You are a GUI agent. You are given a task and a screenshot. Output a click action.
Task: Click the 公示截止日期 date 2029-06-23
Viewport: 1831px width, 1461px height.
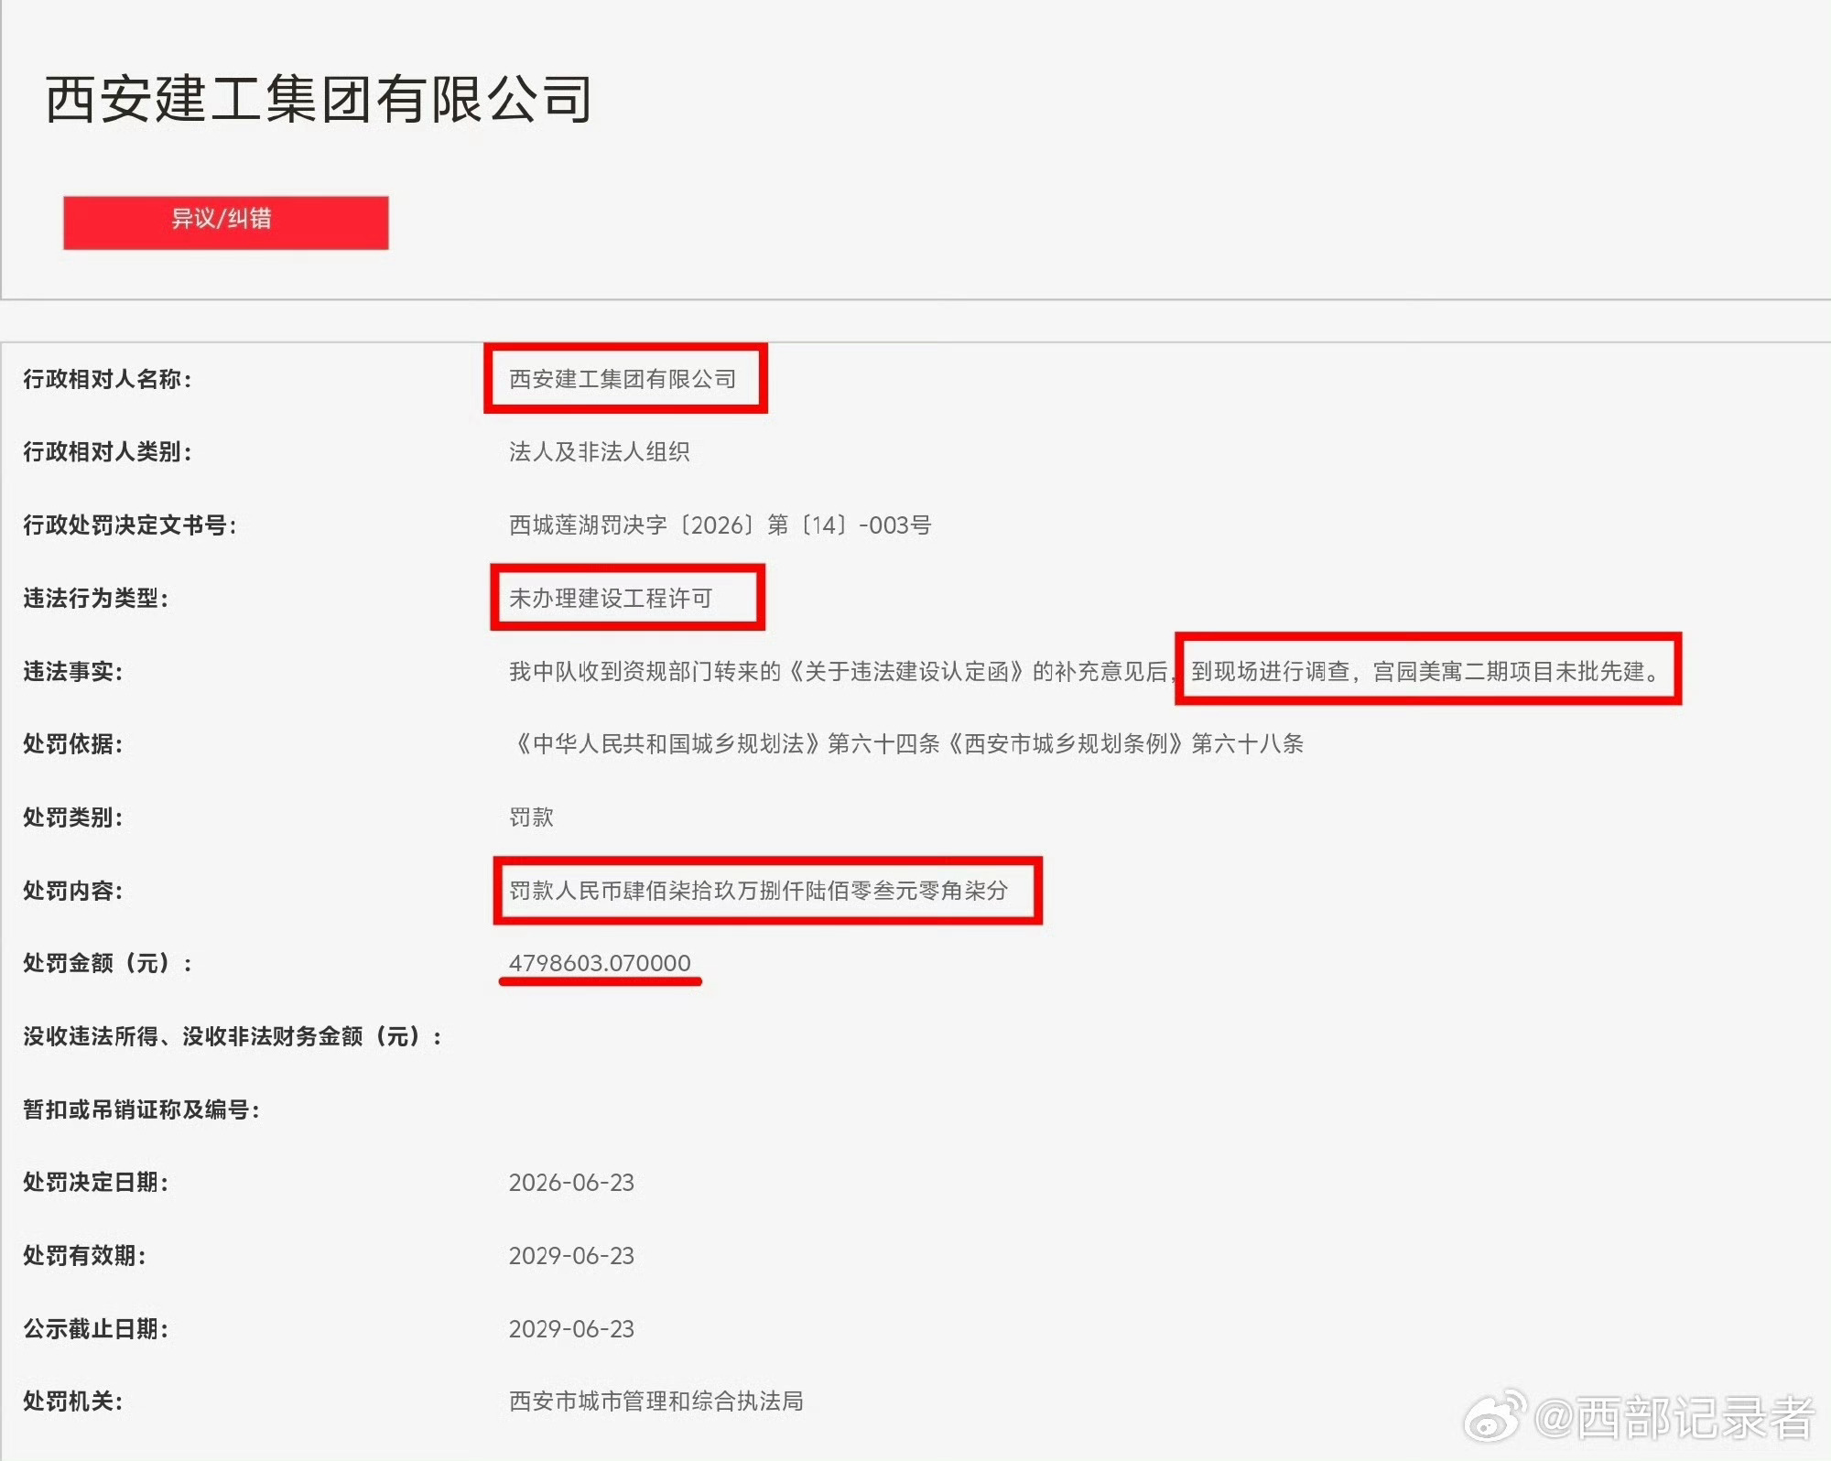[x=571, y=1328]
